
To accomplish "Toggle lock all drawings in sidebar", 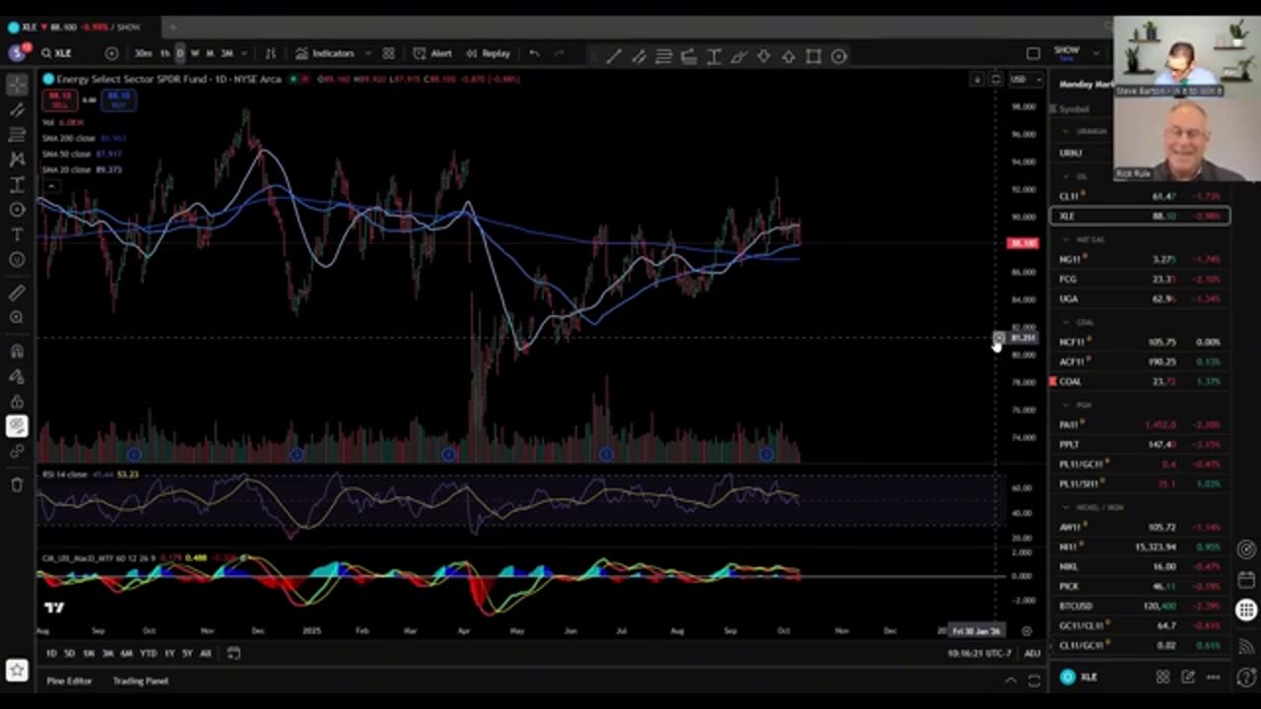I will (x=17, y=401).
